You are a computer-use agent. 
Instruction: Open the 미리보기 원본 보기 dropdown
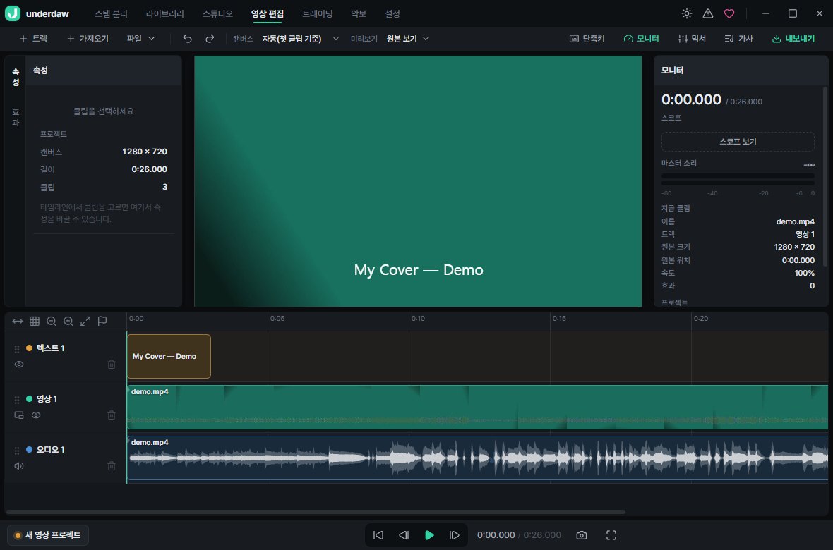click(407, 39)
